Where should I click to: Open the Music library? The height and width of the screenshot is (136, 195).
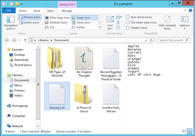point(16,85)
